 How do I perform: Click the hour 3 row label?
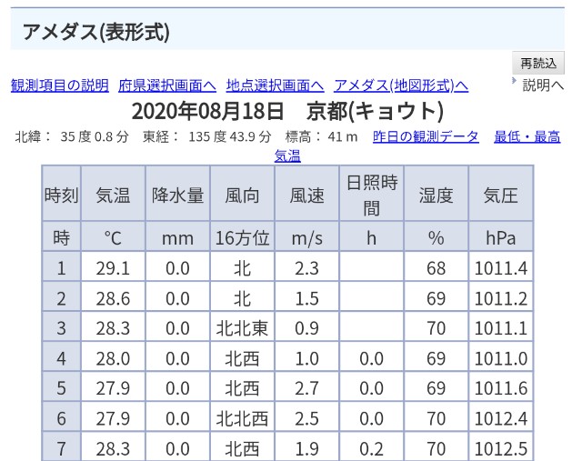tap(61, 327)
